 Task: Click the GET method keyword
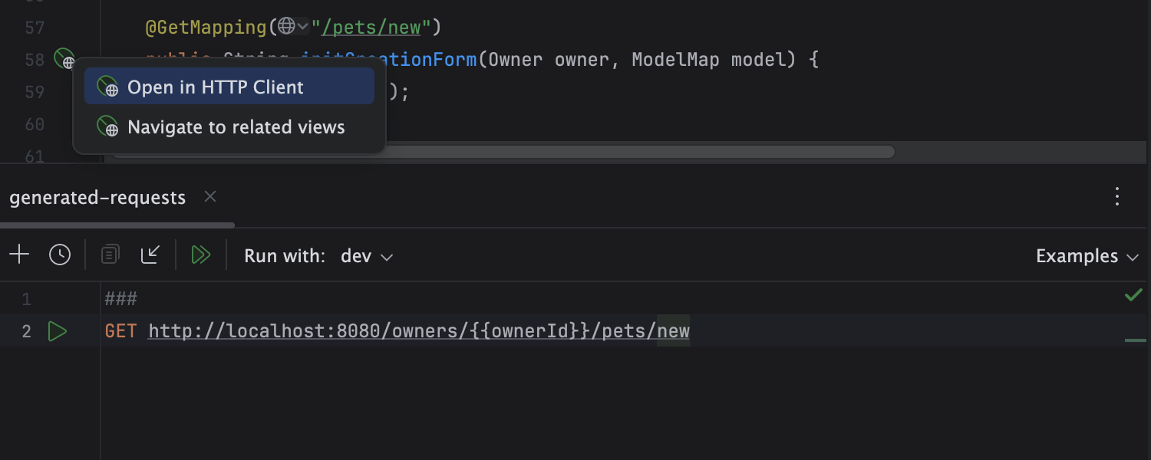click(x=121, y=331)
